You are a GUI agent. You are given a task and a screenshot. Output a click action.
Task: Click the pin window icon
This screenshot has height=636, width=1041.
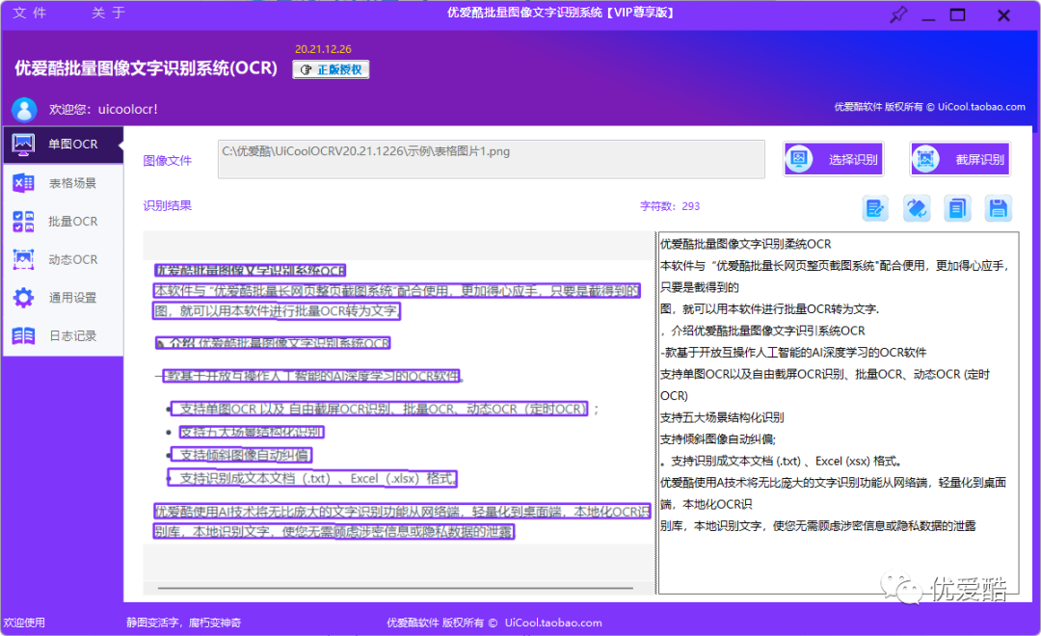pos(897,14)
